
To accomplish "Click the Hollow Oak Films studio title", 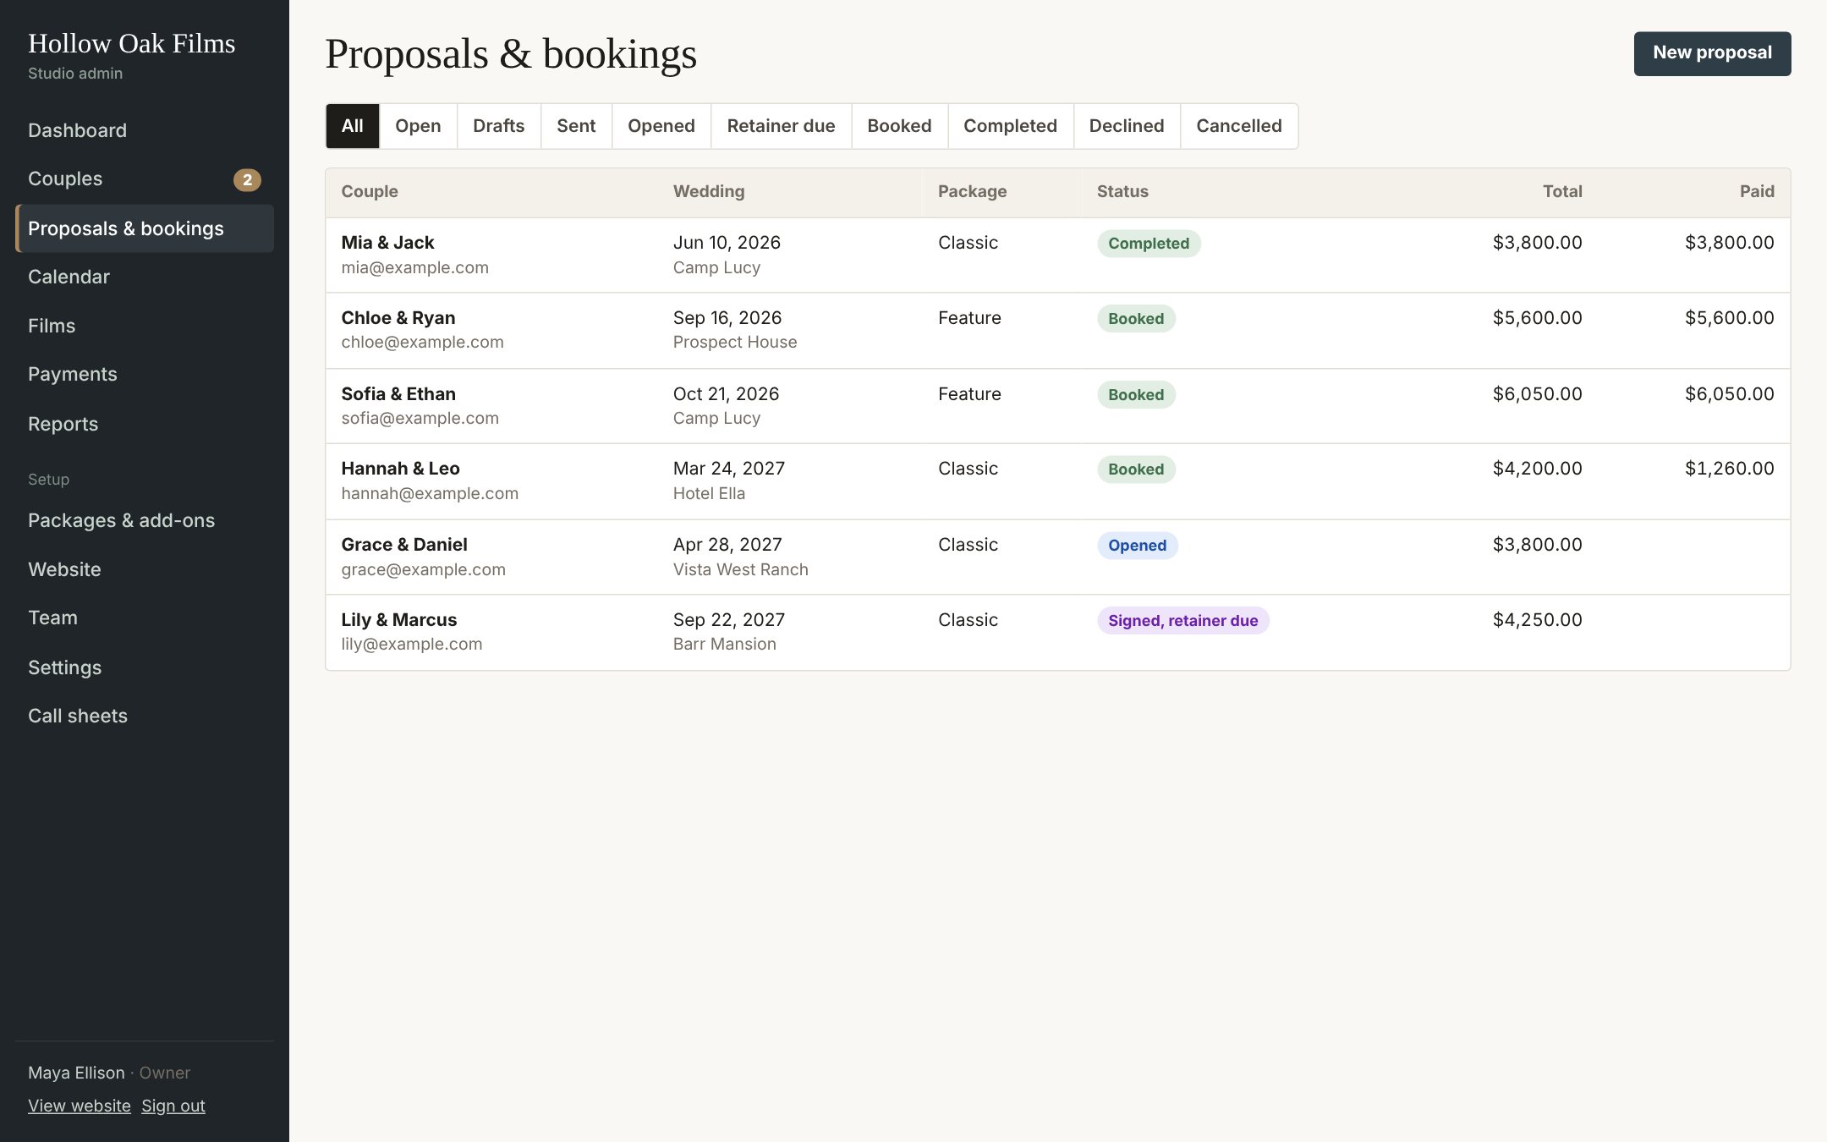I will coord(132,44).
